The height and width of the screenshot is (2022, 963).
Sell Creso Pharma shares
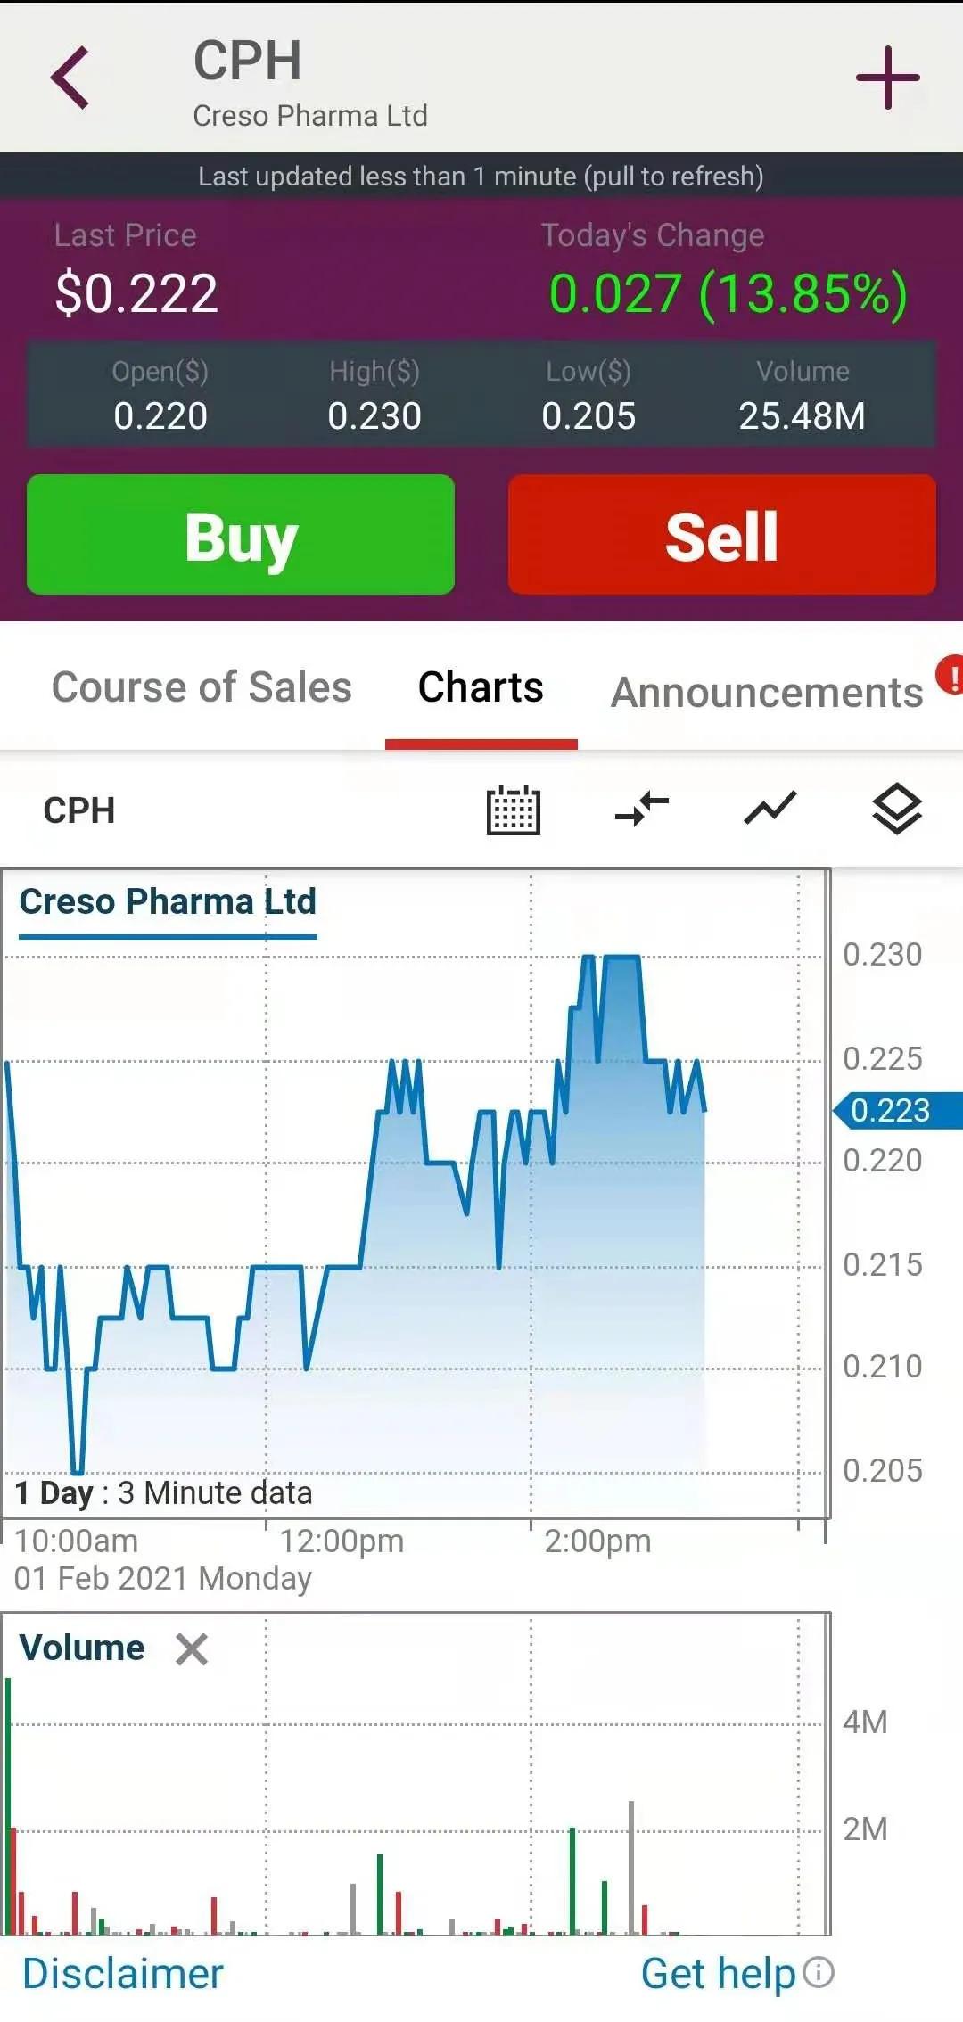point(722,535)
